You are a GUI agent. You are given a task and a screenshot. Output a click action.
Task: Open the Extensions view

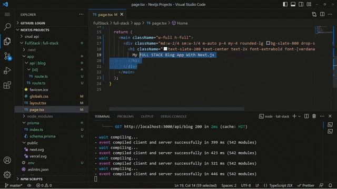point(7,85)
